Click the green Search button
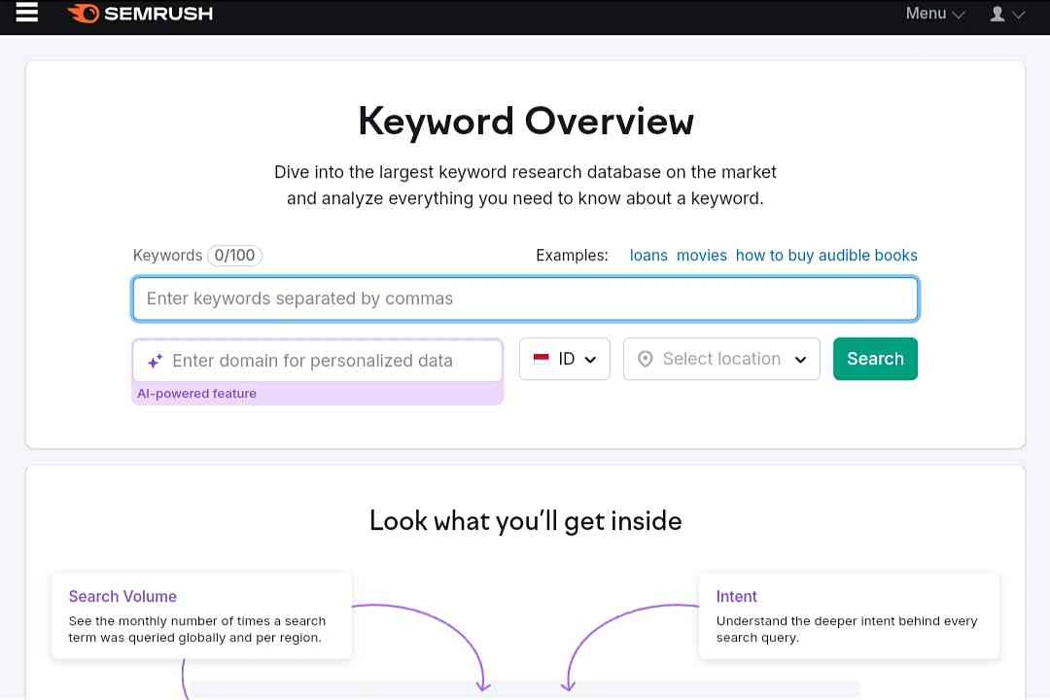The height and width of the screenshot is (700, 1050). [x=875, y=359]
